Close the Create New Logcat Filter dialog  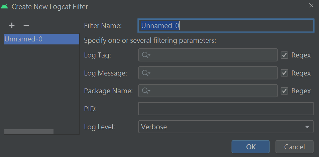point(311,6)
